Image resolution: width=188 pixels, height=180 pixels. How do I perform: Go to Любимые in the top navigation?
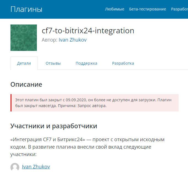pyautogui.click(x=115, y=9)
